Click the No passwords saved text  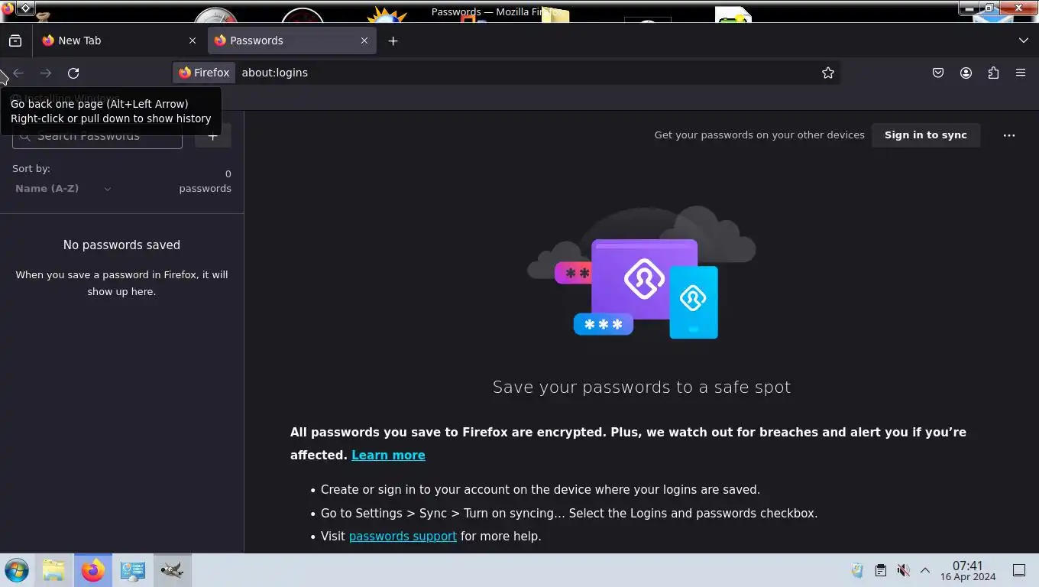pyautogui.click(x=121, y=245)
